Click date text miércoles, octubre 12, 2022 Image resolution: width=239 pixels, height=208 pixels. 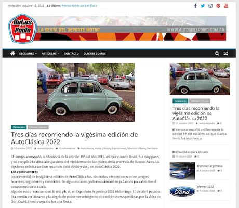26,6
